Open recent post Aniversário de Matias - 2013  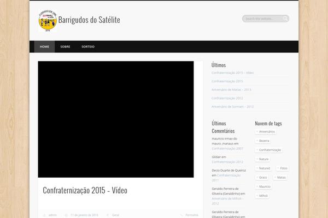click(x=231, y=90)
